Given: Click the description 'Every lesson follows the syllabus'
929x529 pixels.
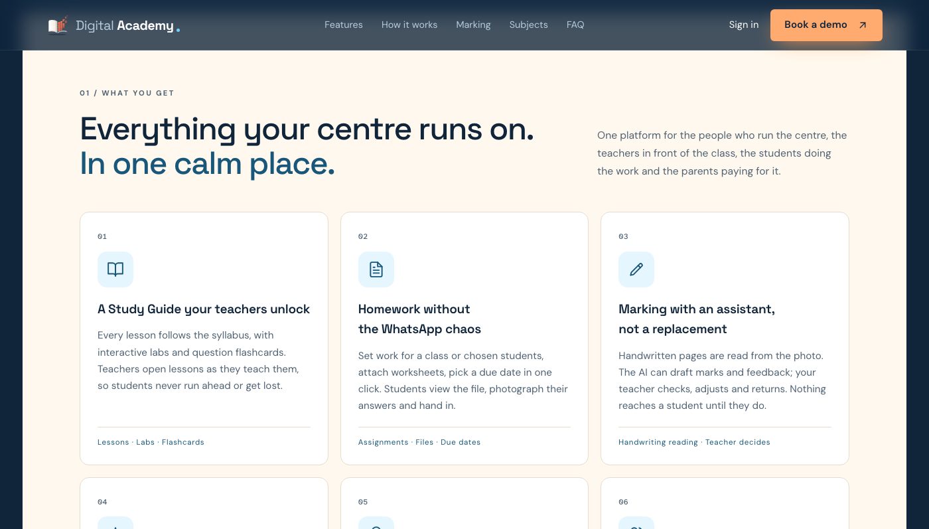Looking at the screenshot, I should [198, 360].
